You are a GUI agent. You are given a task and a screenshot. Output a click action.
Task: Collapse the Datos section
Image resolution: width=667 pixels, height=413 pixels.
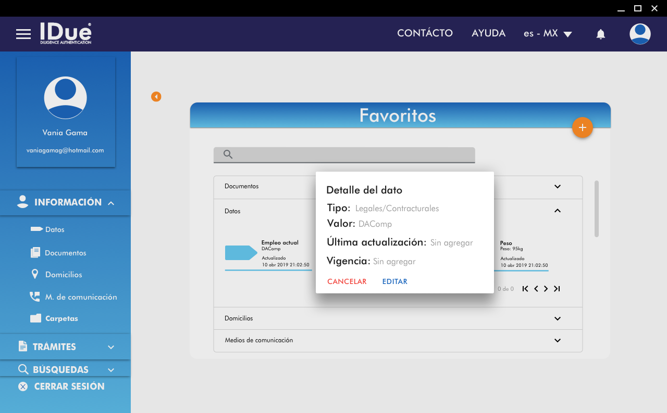tap(557, 211)
